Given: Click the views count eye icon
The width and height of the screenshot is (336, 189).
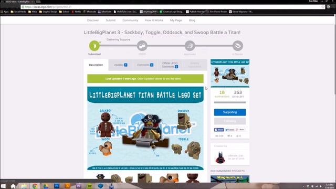Looking at the screenshot, I should (217, 136).
